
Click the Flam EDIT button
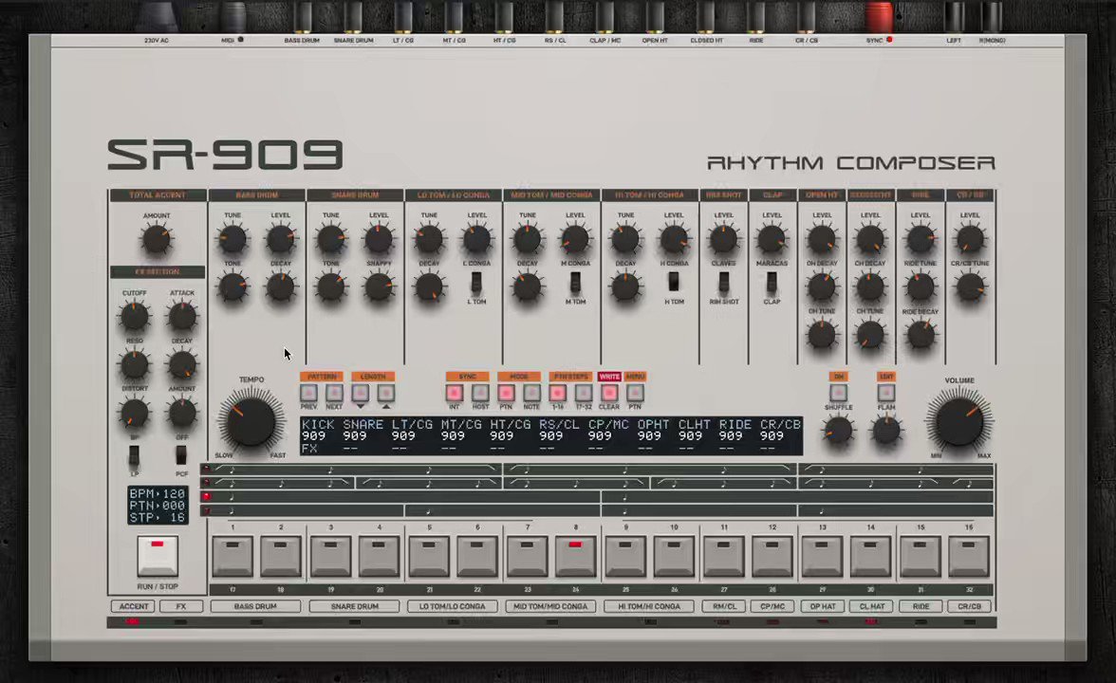[x=886, y=393]
